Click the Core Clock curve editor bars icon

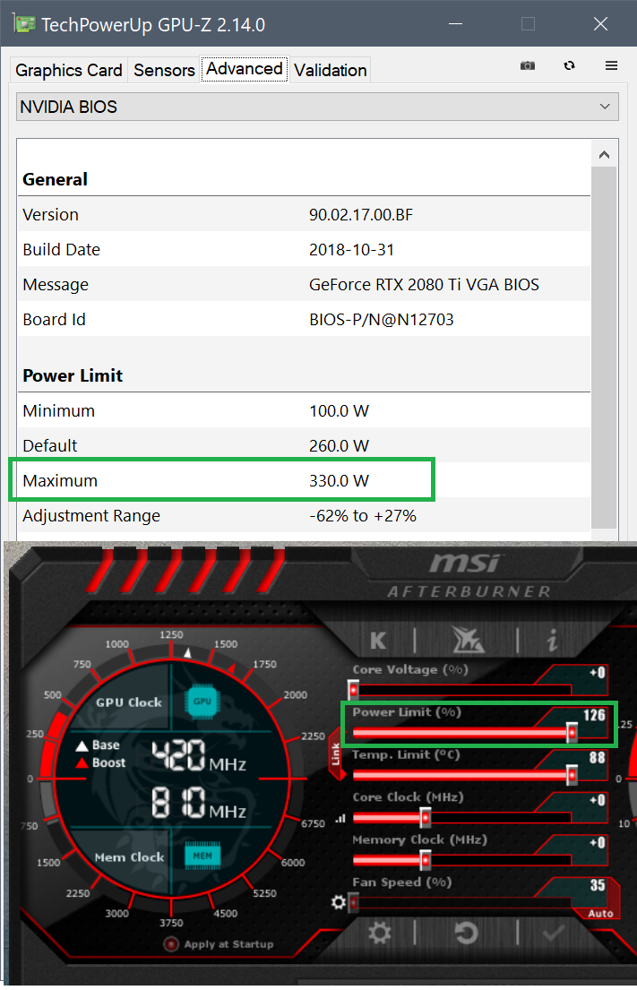point(340,818)
